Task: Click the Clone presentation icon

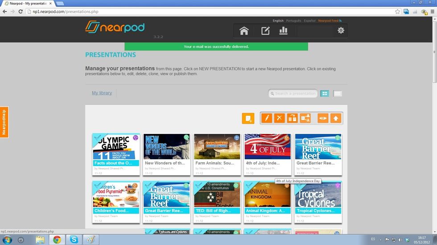Action: [293, 118]
